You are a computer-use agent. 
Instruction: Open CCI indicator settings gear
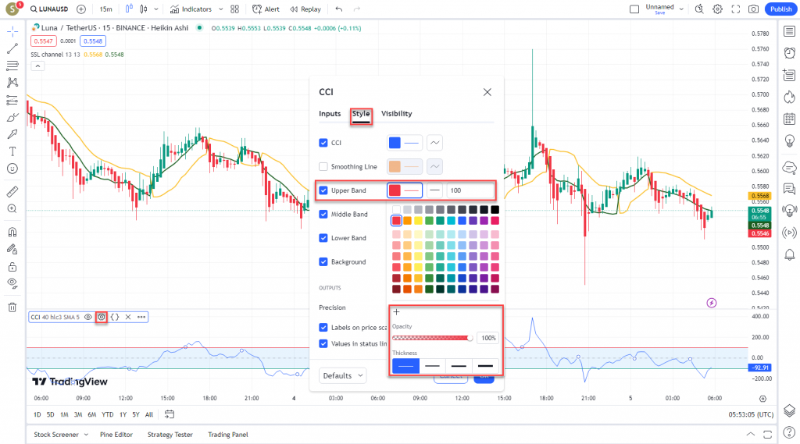coord(102,317)
